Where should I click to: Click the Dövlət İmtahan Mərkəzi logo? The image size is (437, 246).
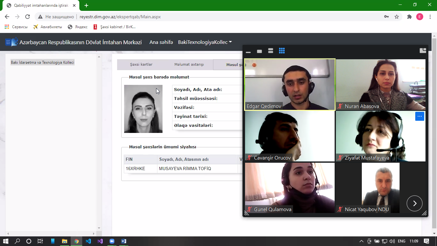(x=12, y=42)
